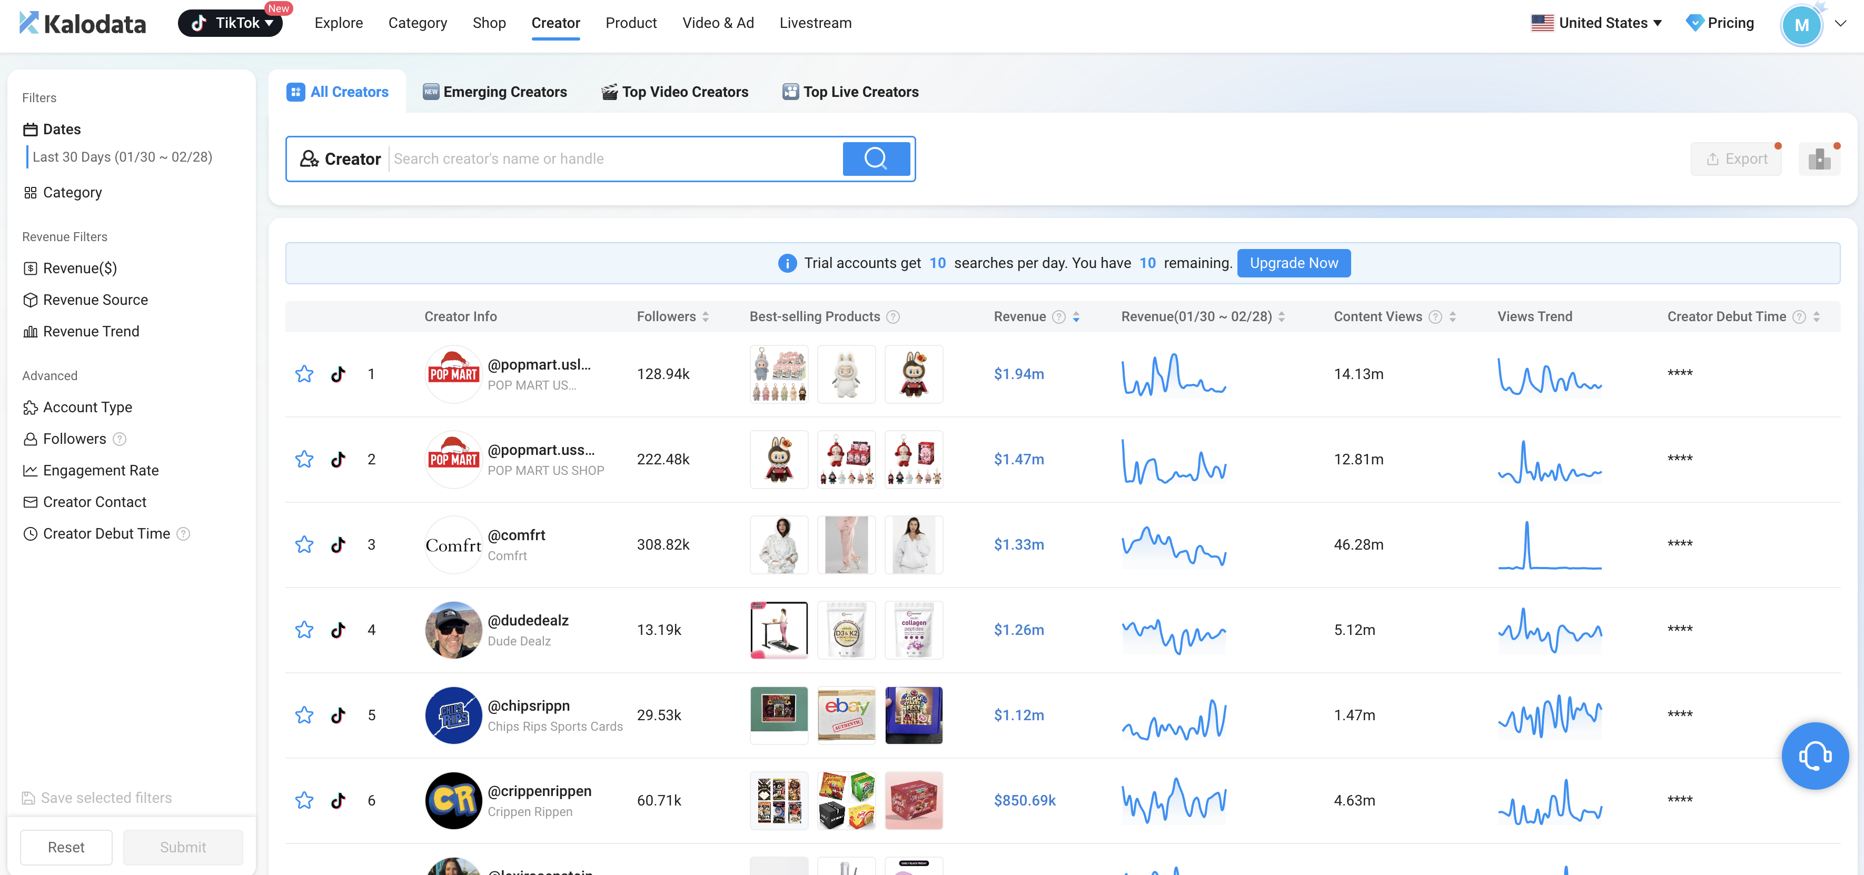The image size is (1864, 875).
Task: Star the @comfrt creator as favorite
Action: coord(304,544)
